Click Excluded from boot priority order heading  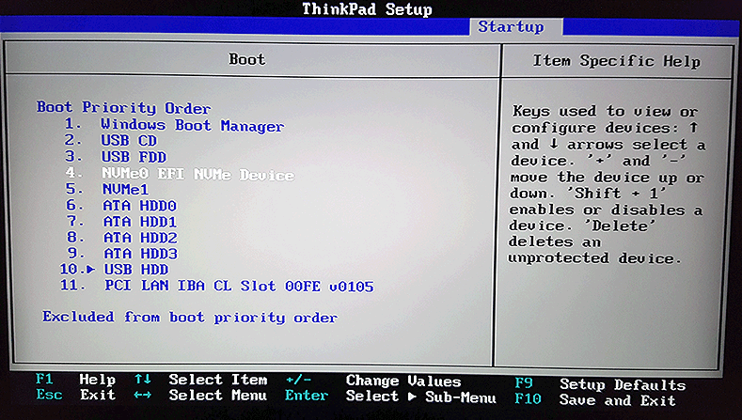coord(190,317)
